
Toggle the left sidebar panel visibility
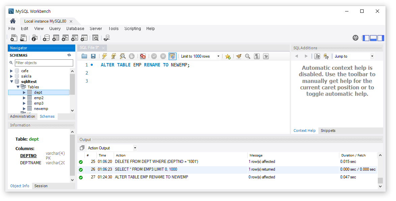click(x=366, y=38)
